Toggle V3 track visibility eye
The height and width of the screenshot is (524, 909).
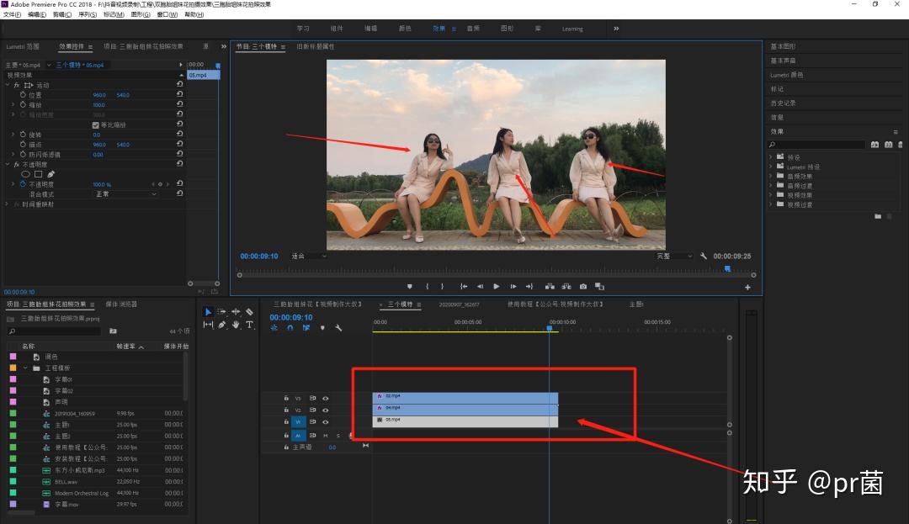click(326, 398)
